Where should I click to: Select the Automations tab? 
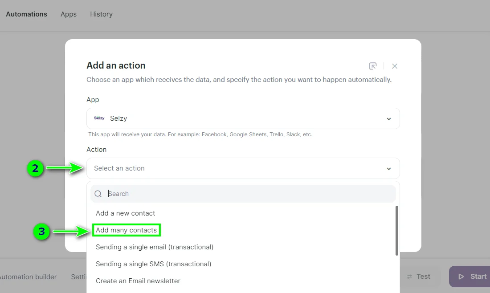[x=26, y=14]
